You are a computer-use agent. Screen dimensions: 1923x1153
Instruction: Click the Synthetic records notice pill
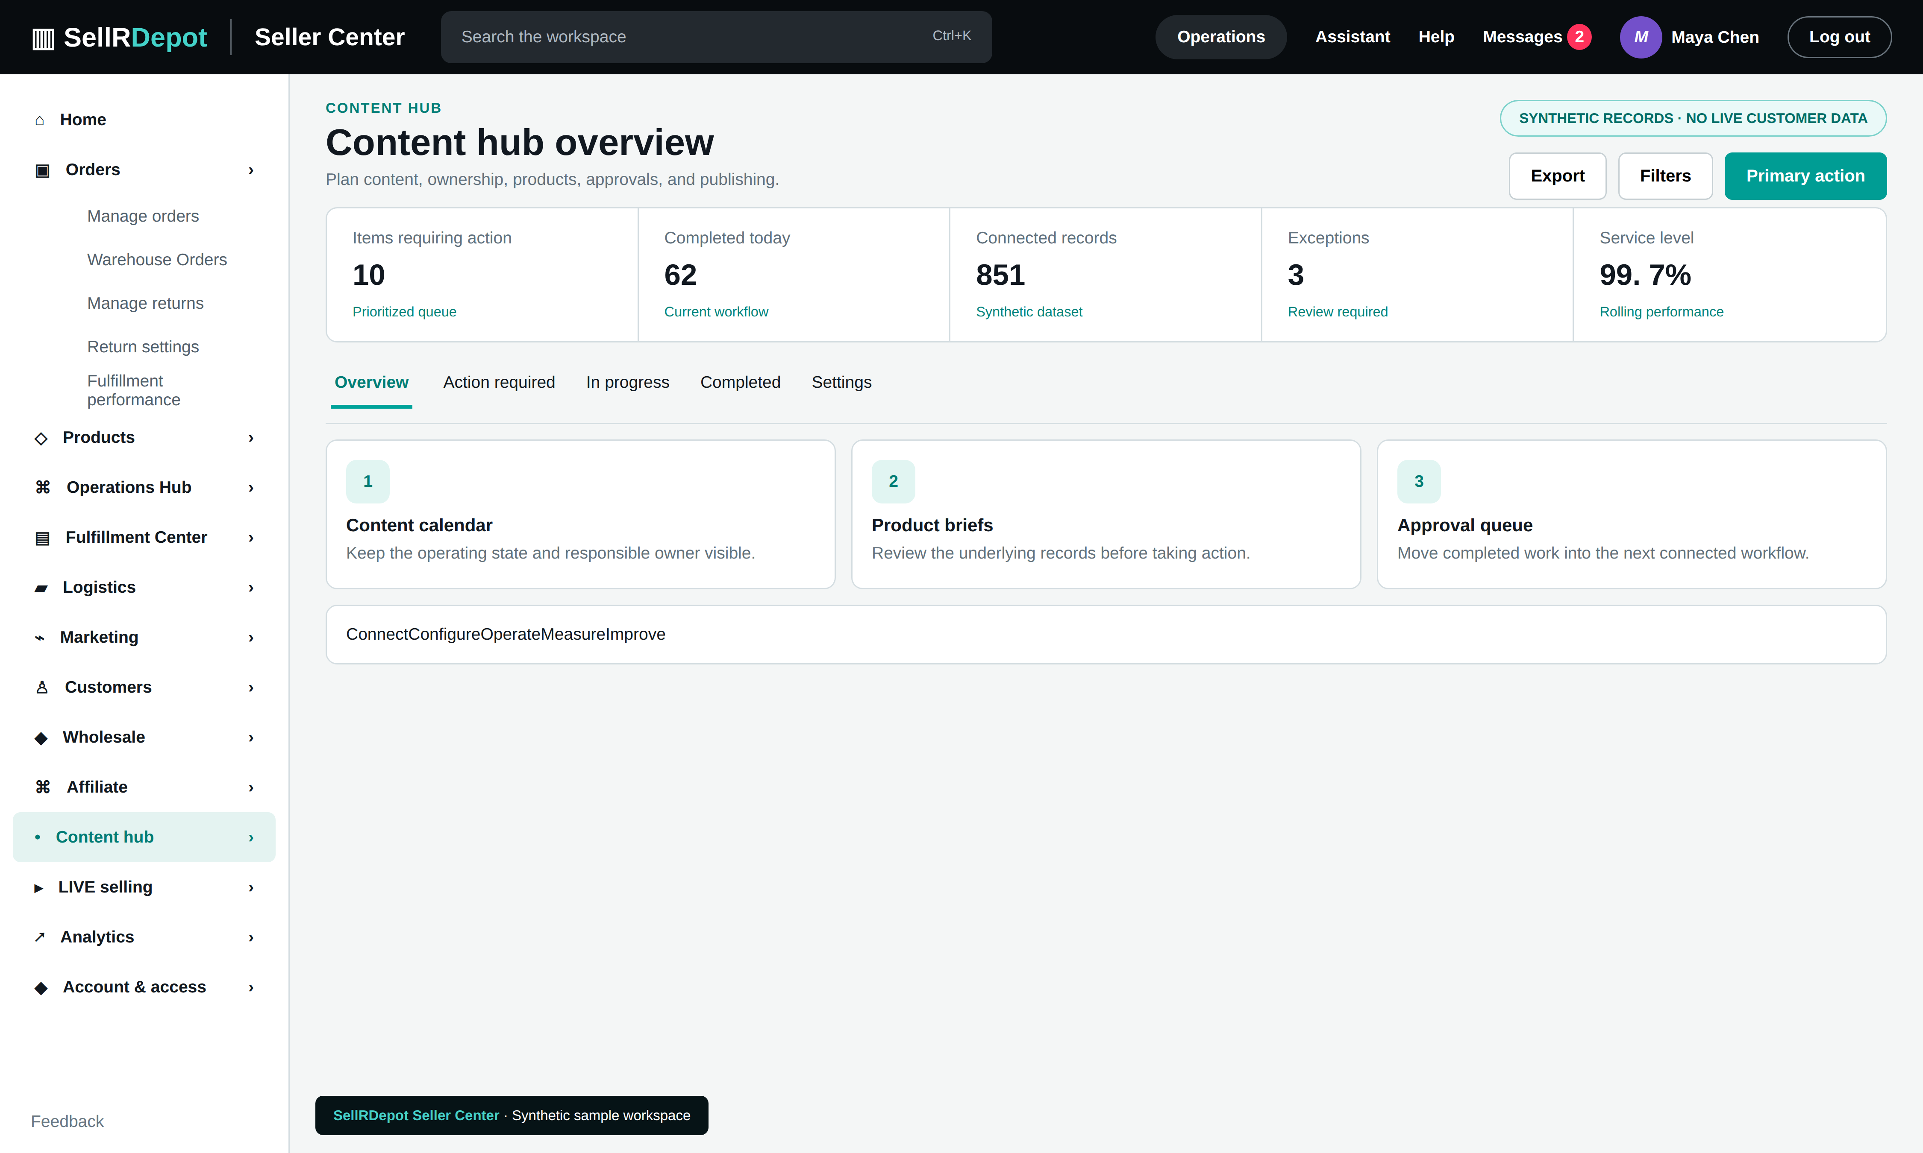point(1693,118)
